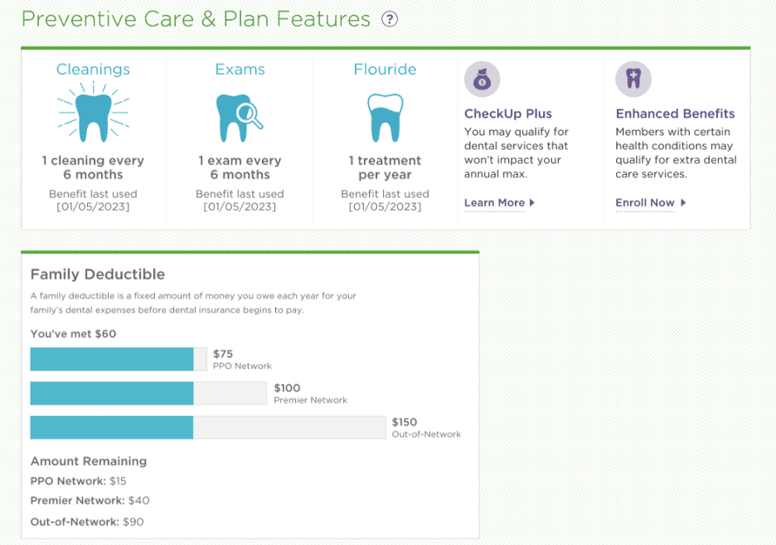Click the Cleanings heading
This screenshot has width=776, height=545.
[93, 70]
